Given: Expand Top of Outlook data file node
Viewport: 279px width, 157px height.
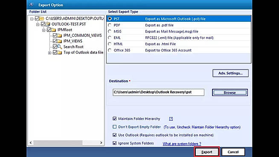Looking at the screenshot, I should (49, 53).
